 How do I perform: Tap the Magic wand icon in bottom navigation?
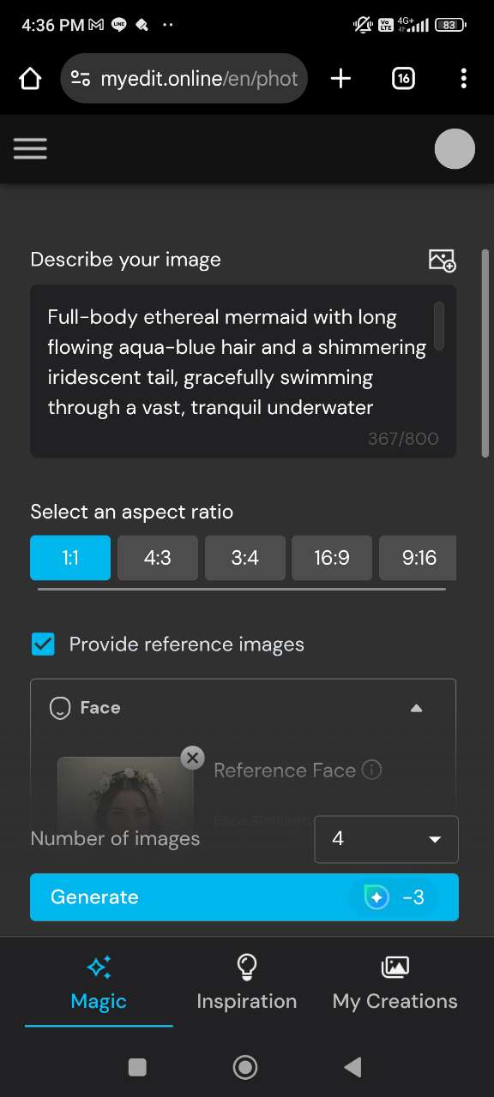pos(98,966)
